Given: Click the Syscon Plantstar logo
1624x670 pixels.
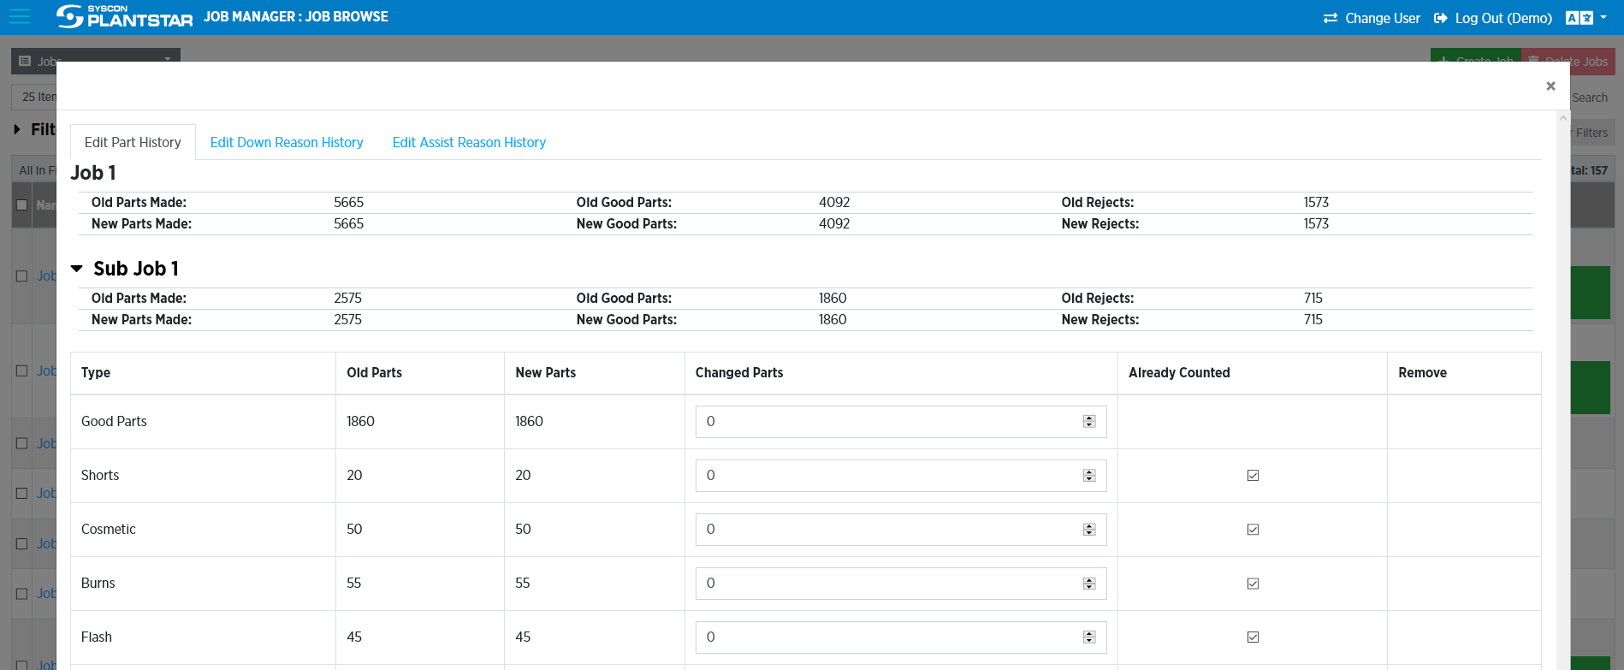Looking at the screenshot, I should pos(124,16).
